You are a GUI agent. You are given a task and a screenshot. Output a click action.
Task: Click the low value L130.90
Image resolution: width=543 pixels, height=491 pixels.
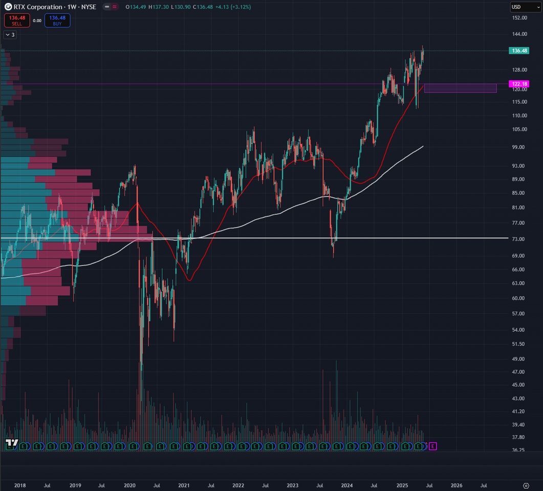pyautogui.click(x=181, y=7)
